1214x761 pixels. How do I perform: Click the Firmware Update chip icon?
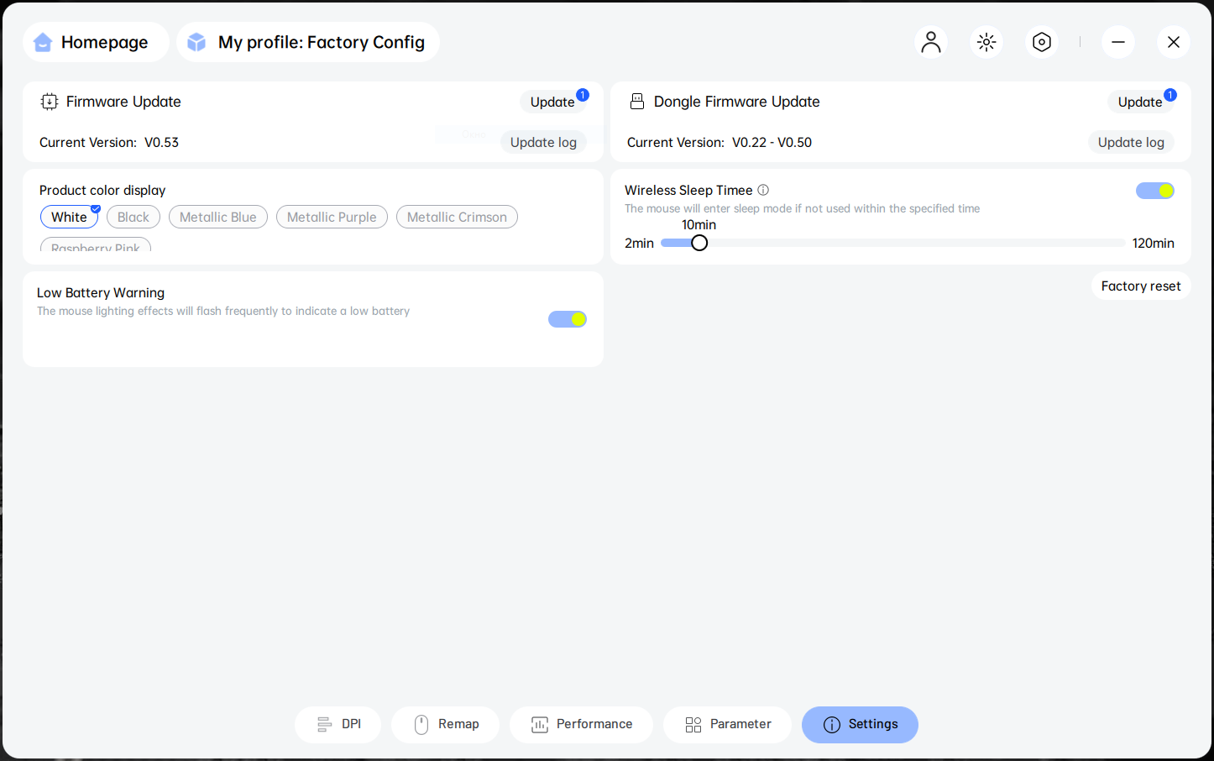click(50, 102)
